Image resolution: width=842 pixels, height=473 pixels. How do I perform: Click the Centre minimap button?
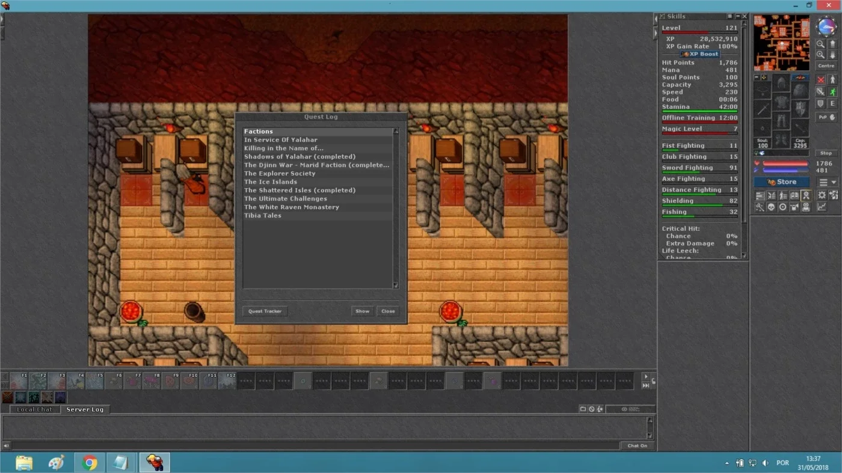(x=826, y=66)
